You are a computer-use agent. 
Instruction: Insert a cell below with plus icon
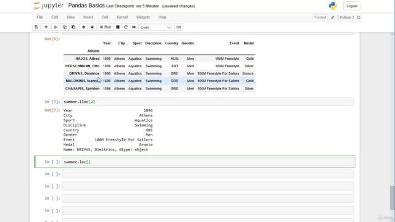pos(46,27)
